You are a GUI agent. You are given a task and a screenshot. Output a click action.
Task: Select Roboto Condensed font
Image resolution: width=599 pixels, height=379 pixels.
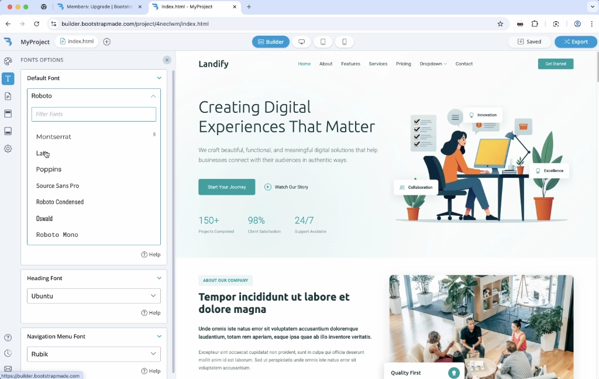click(60, 202)
